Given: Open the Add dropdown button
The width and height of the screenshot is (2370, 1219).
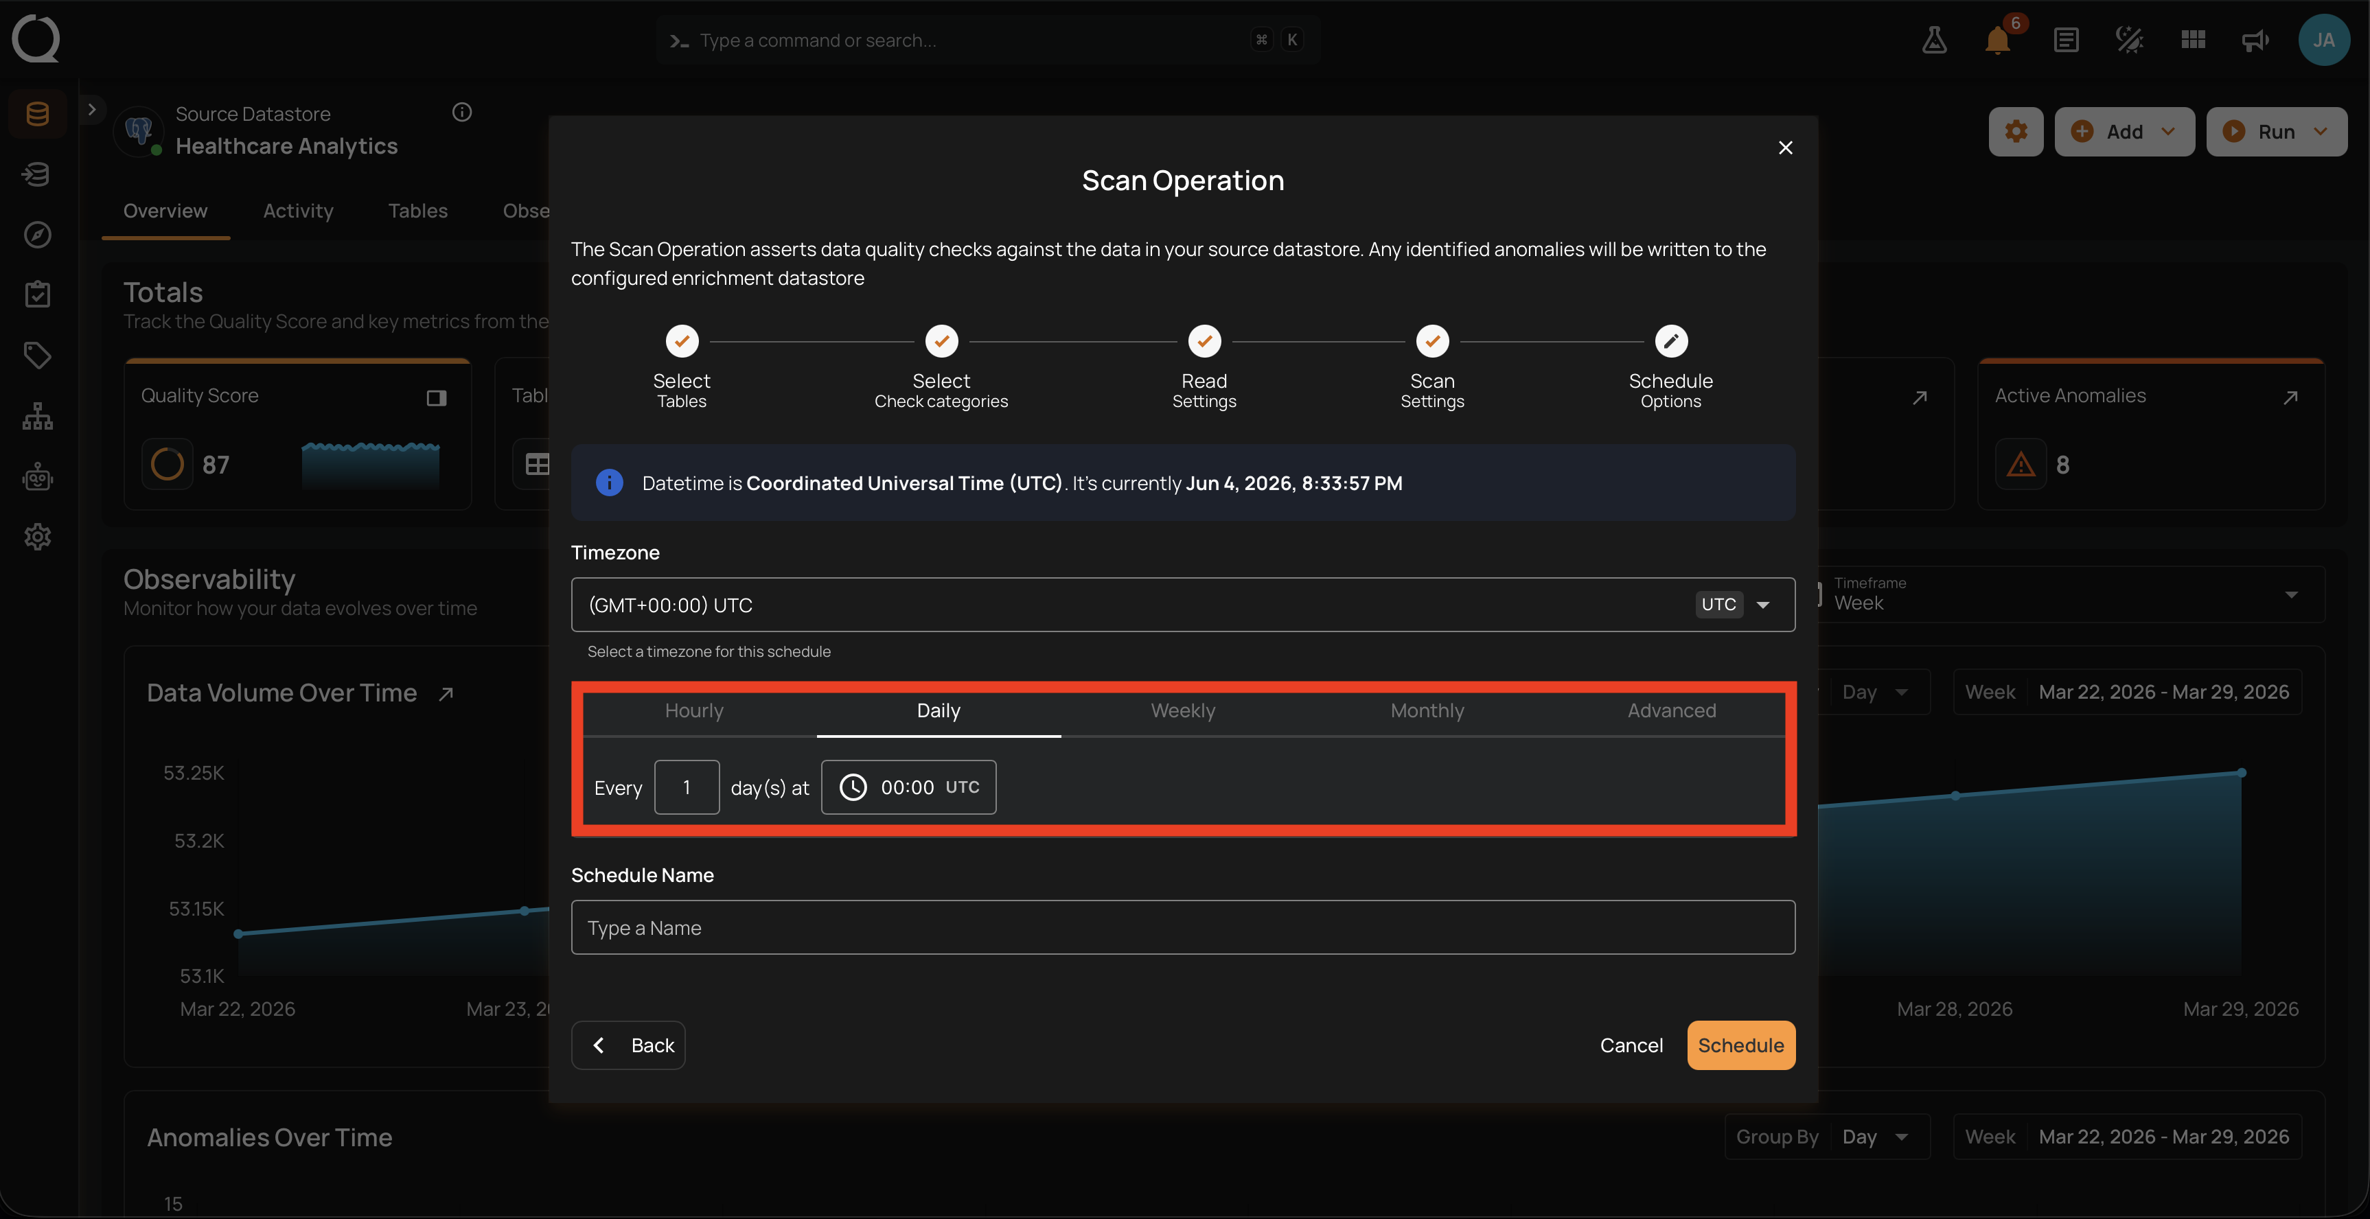Looking at the screenshot, I should [2124, 132].
